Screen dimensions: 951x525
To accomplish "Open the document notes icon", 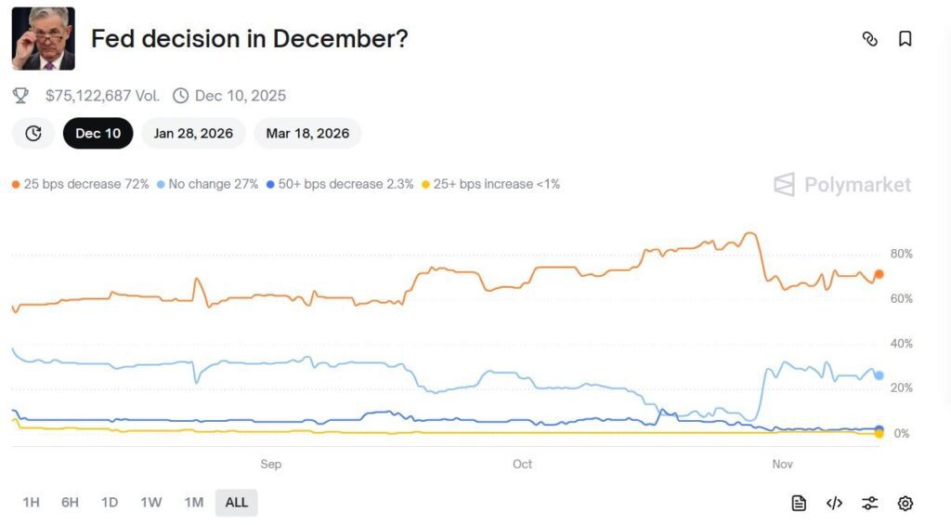I will (x=799, y=503).
